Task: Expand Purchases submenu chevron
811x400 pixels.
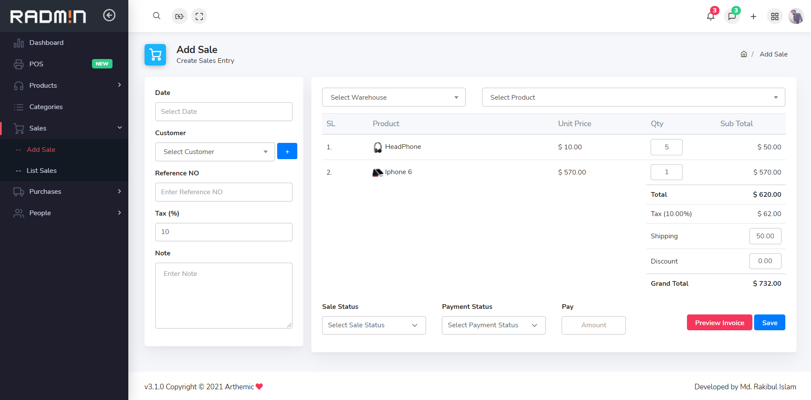Action: (119, 191)
